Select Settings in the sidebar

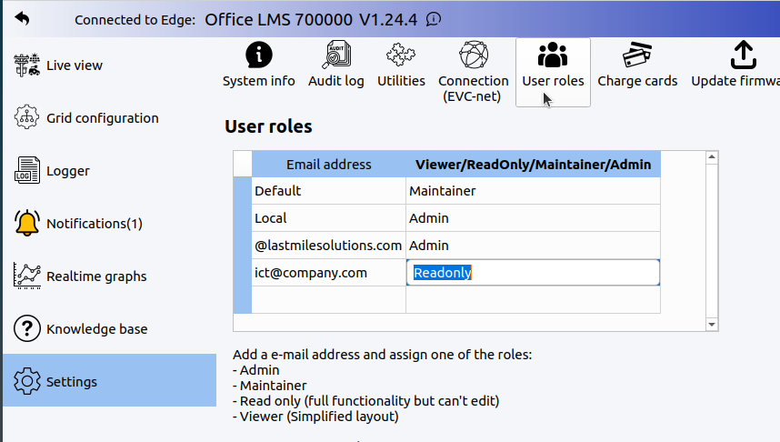(x=109, y=381)
